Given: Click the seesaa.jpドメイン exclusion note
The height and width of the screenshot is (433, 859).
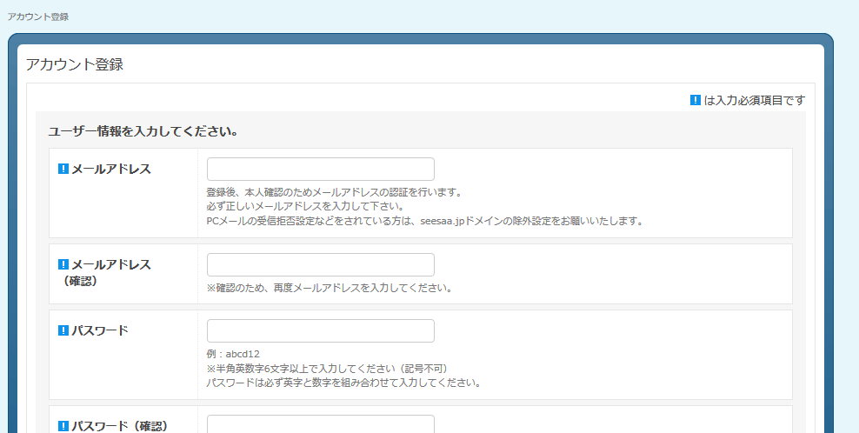Looking at the screenshot, I should click(424, 221).
